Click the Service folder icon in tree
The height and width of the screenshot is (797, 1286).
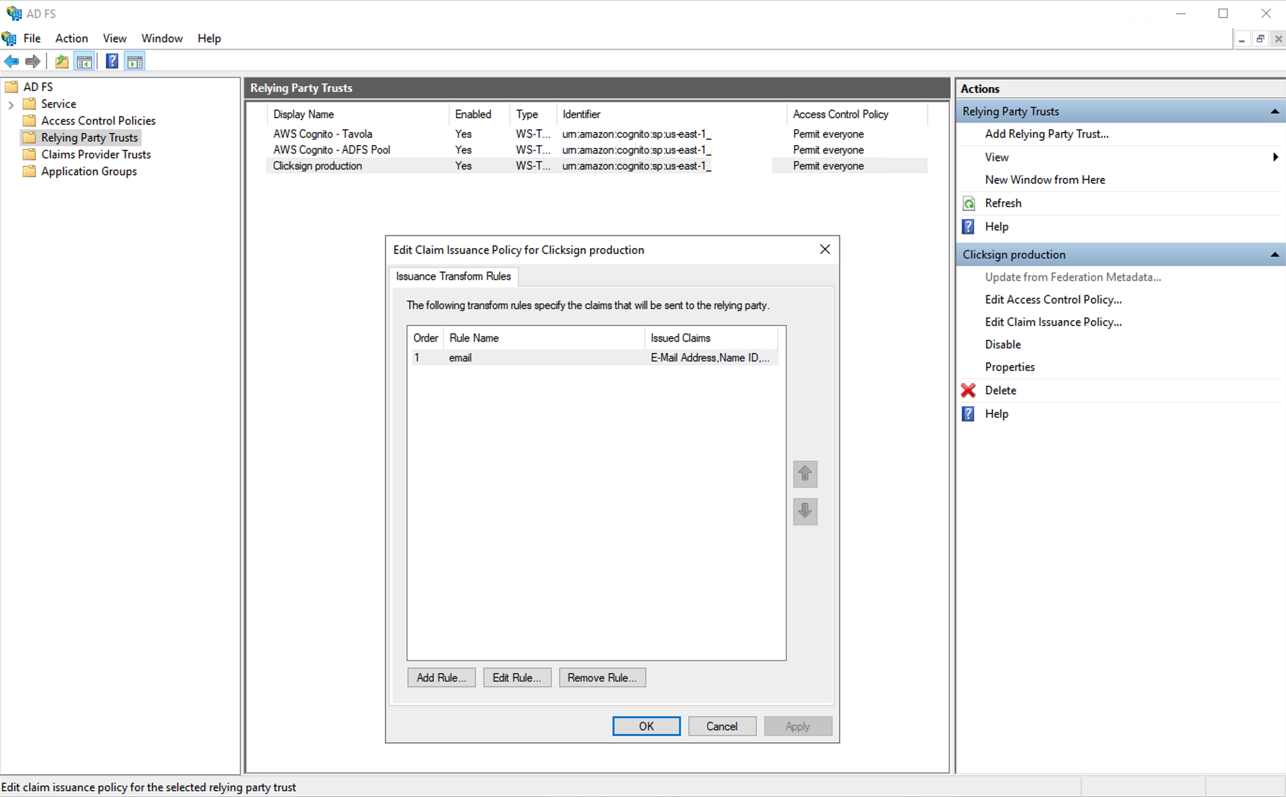pos(30,104)
